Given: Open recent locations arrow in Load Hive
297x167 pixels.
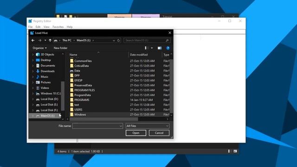Looking at the screenshot, I should click(45, 40).
